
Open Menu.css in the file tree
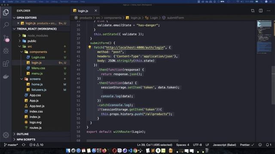click(38, 68)
